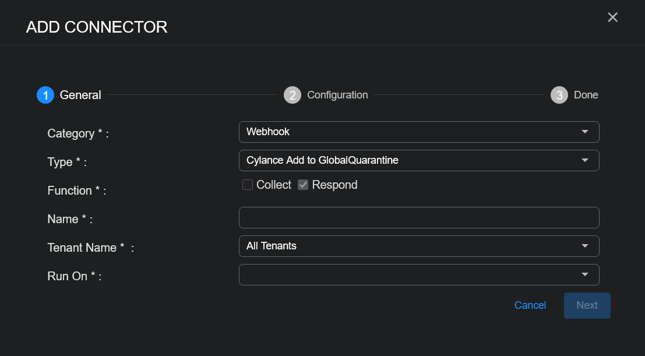Click the Run On caret arrow
645x356 pixels.
[585, 274]
